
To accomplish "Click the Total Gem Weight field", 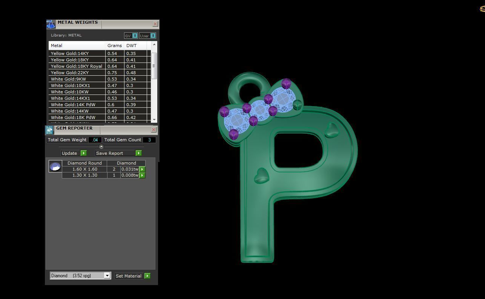I will click(95, 140).
